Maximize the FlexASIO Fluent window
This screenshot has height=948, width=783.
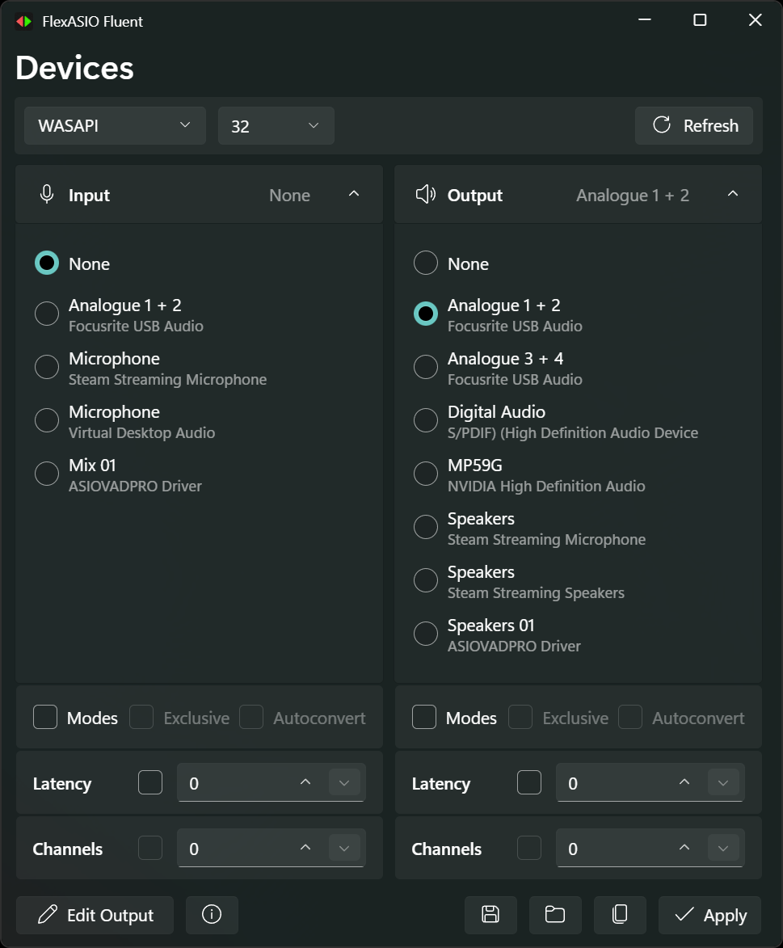tap(700, 20)
